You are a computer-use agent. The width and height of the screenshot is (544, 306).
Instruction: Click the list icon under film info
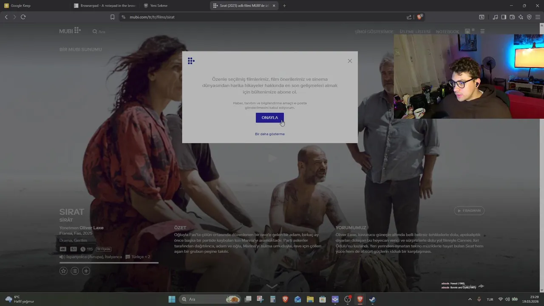click(x=75, y=271)
